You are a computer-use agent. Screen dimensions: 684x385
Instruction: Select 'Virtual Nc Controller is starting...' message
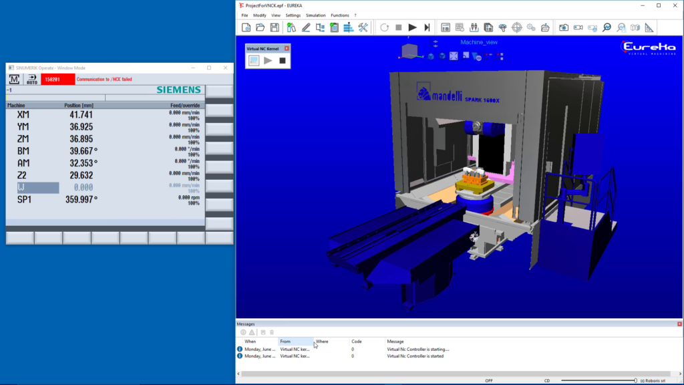[x=418, y=349]
